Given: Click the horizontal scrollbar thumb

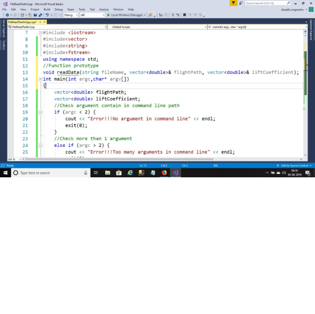Looking at the screenshot, I should [x=119, y=159].
